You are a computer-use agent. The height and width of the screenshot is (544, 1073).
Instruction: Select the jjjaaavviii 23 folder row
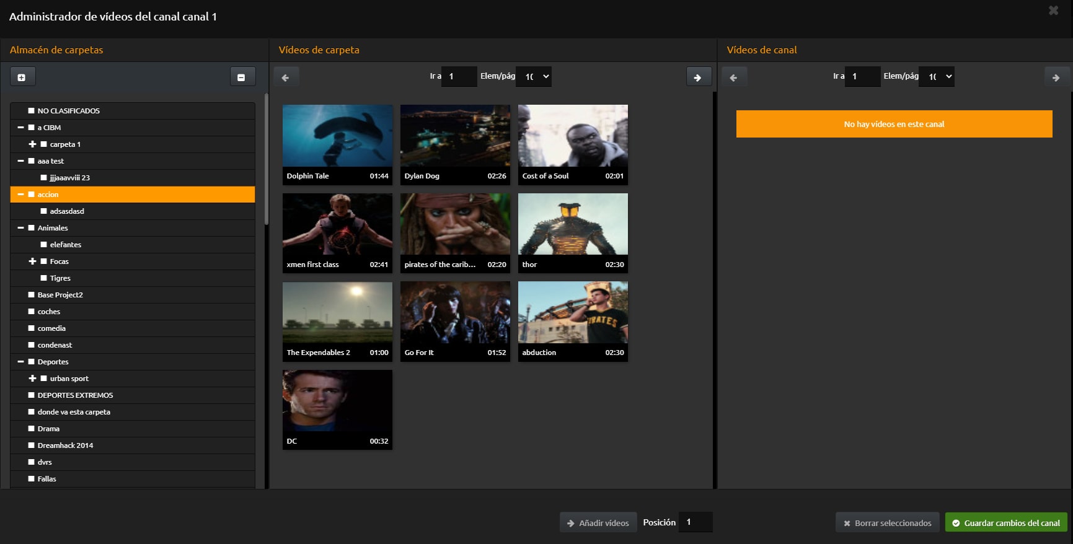133,177
